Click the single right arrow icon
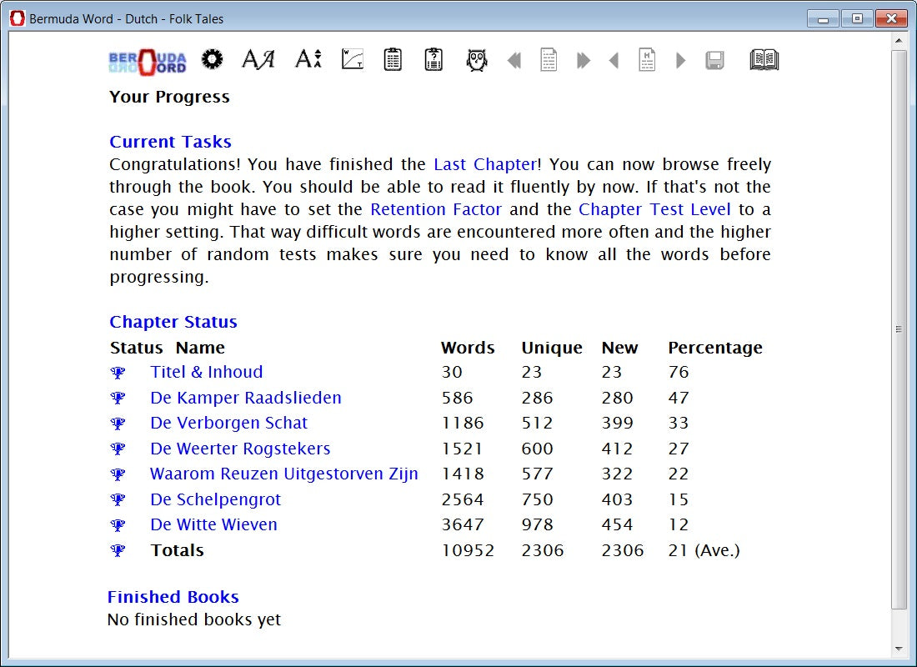Screen dimensions: 917x667 click(x=680, y=60)
